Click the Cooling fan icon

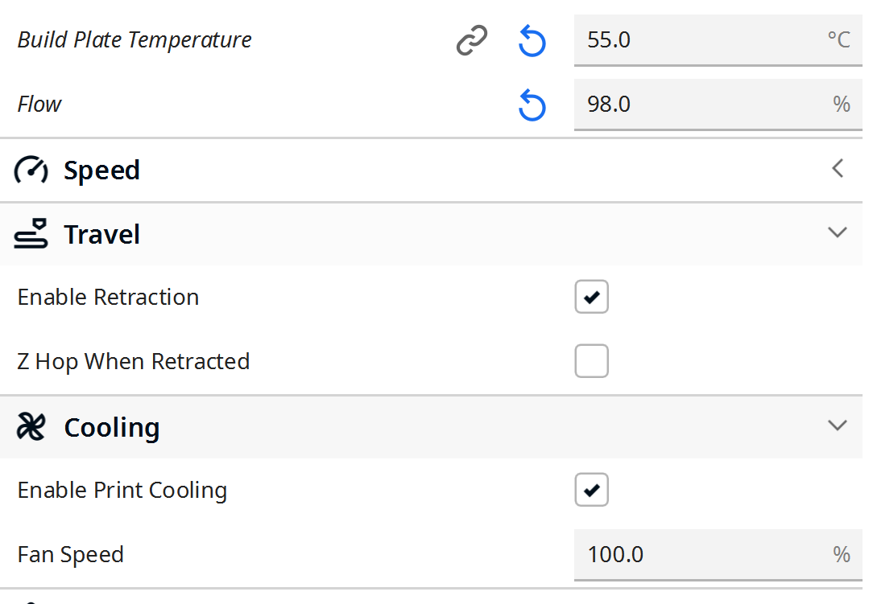click(31, 427)
